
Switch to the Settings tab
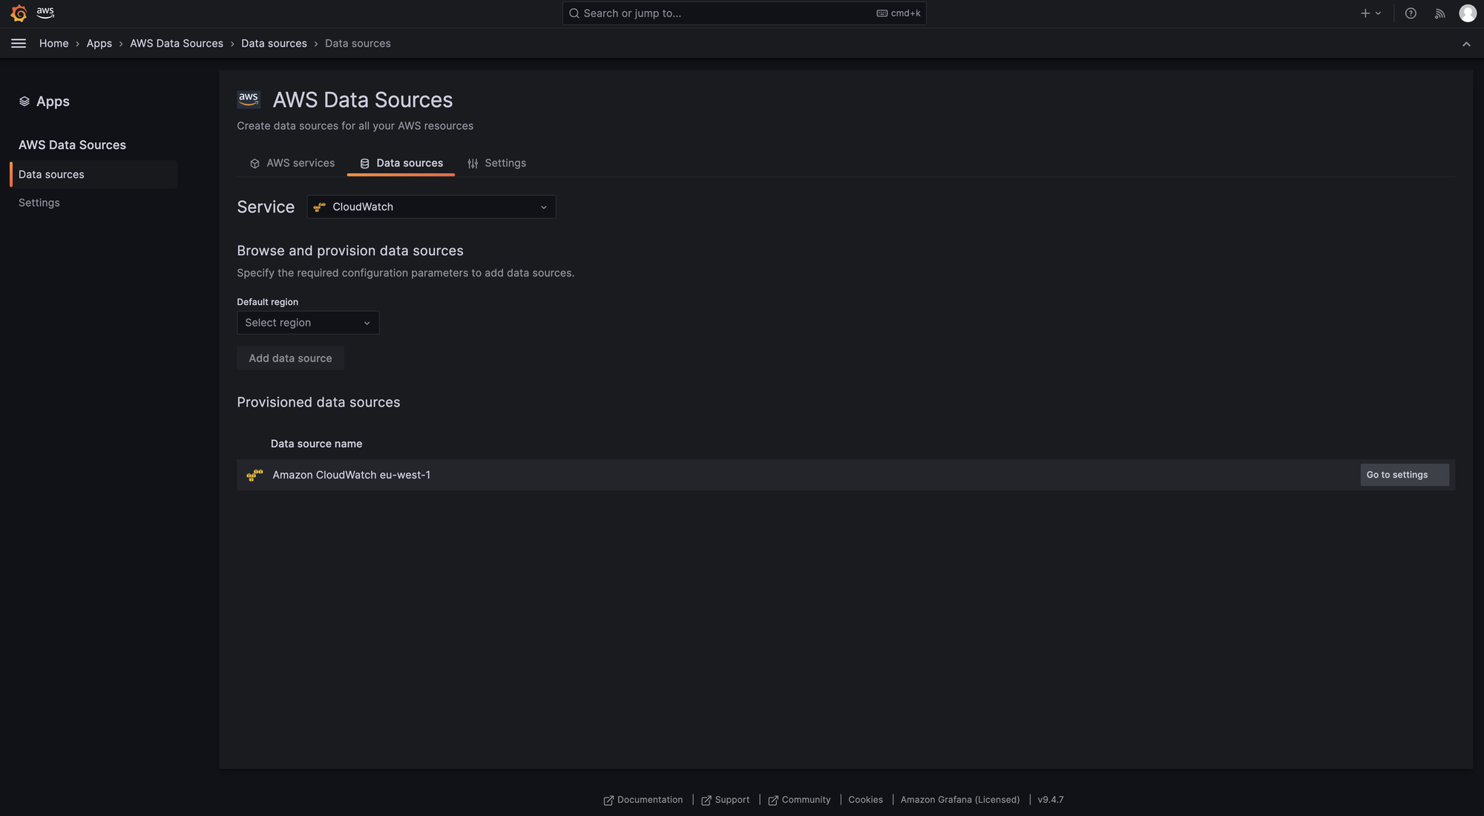click(x=496, y=163)
